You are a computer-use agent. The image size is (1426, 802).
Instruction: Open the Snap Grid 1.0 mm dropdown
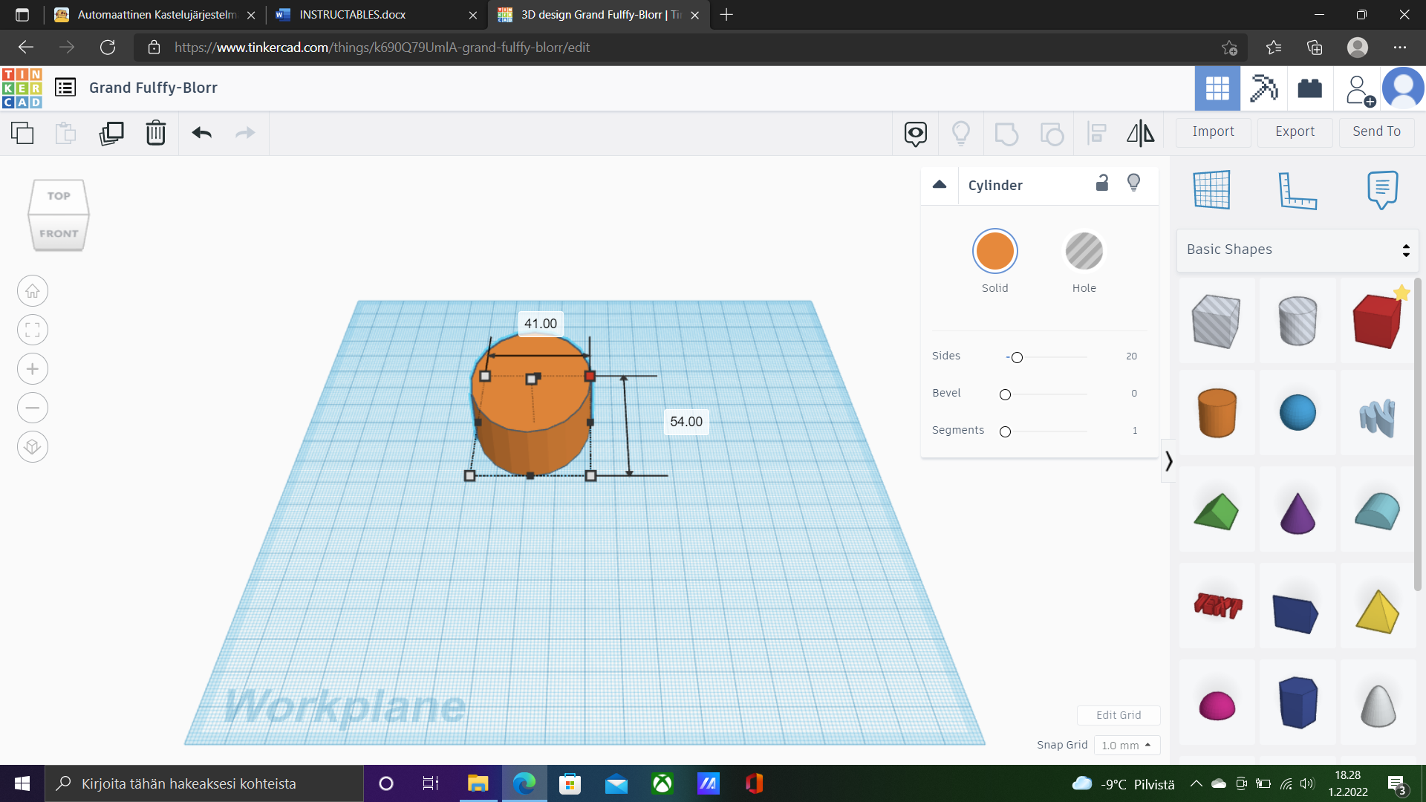1126,745
